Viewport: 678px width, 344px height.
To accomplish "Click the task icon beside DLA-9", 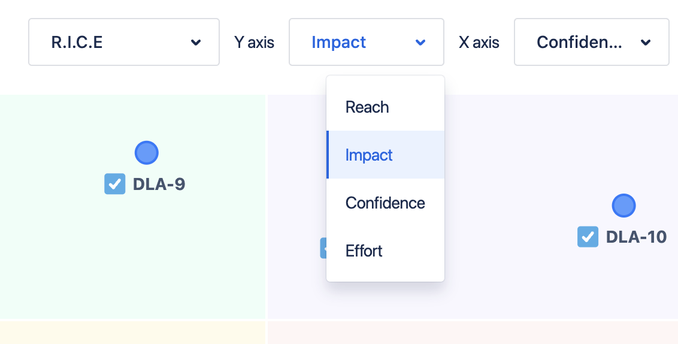I will pyautogui.click(x=115, y=184).
